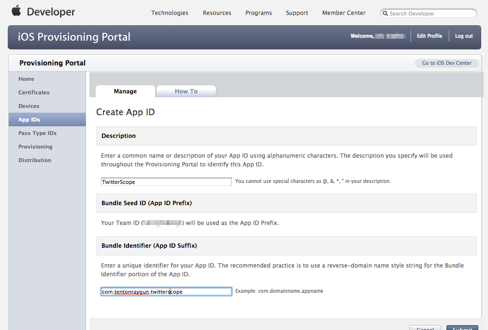488x330 pixels.
Task: Open the Devices section
Action: [x=29, y=106]
